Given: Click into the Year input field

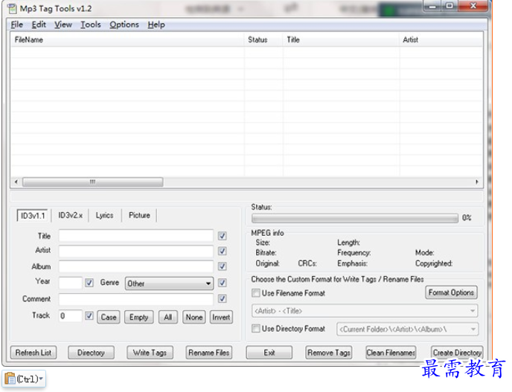Looking at the screenshot, I should pyautogui.click(x=70, y=283).
